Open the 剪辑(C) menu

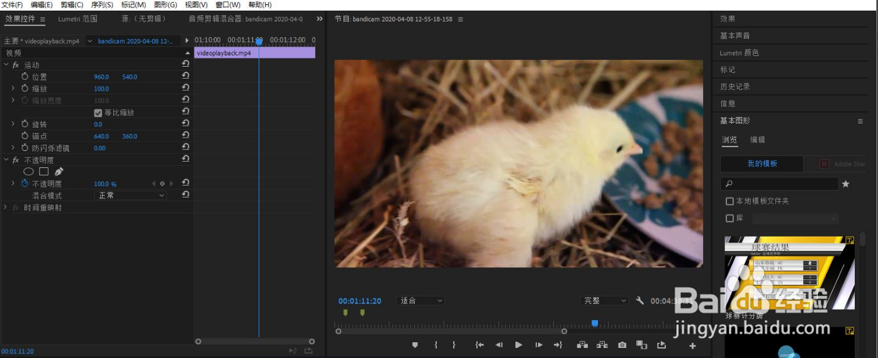(x=72, y=5)
